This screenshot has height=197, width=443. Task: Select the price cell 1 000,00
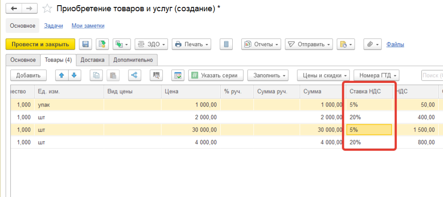click(191, 105)
